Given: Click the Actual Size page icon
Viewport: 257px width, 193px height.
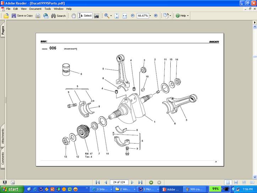Looking at the screenshot, I should coord(117,16).
